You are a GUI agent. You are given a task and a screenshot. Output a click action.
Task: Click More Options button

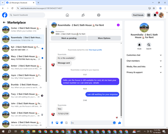(x=104, y=38)
